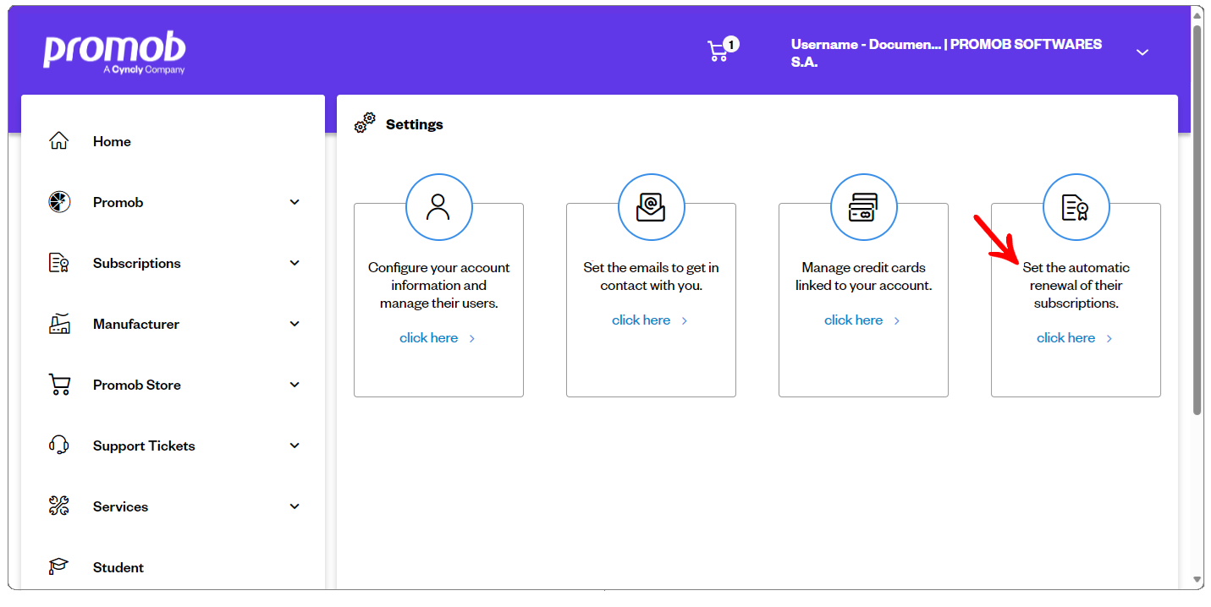This screenshot has width=1211, height=607.
Task: Expand the Services menu chevron
Action: pyautogui.click(x=294, y=506)
